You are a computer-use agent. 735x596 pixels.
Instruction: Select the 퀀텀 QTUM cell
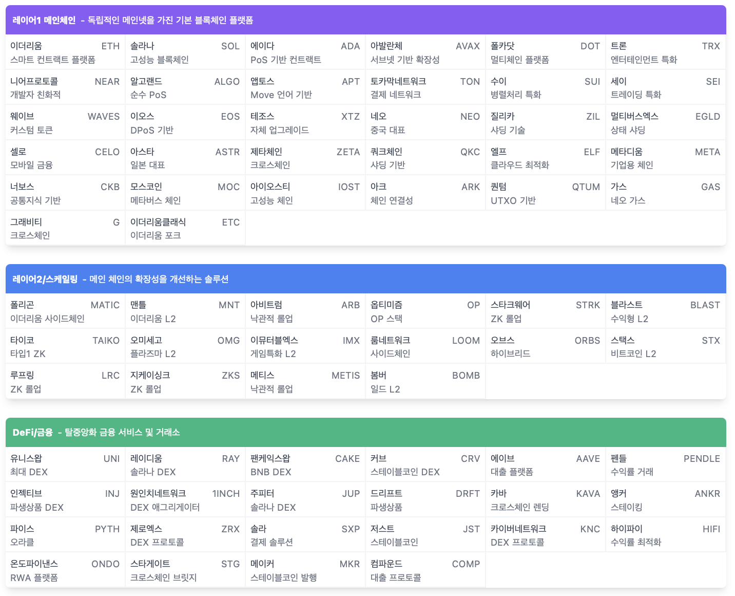coord(546,193)
